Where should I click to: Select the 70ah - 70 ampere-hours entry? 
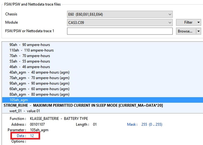click(x=30, y=56)
